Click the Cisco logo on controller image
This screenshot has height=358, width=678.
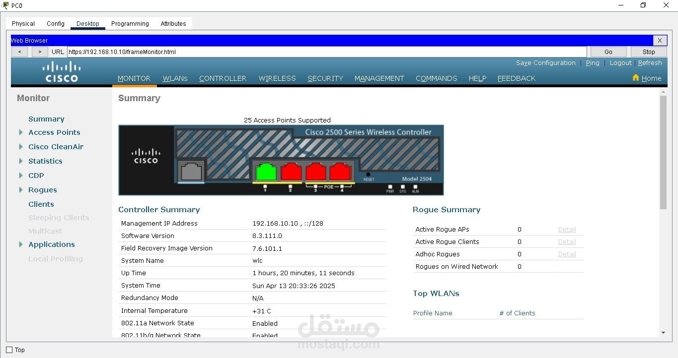(x=146, y=156)
